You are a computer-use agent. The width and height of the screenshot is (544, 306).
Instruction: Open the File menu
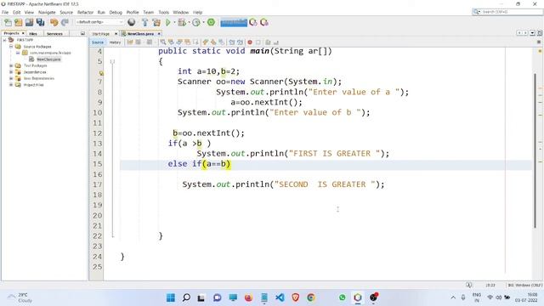point(5,12)
